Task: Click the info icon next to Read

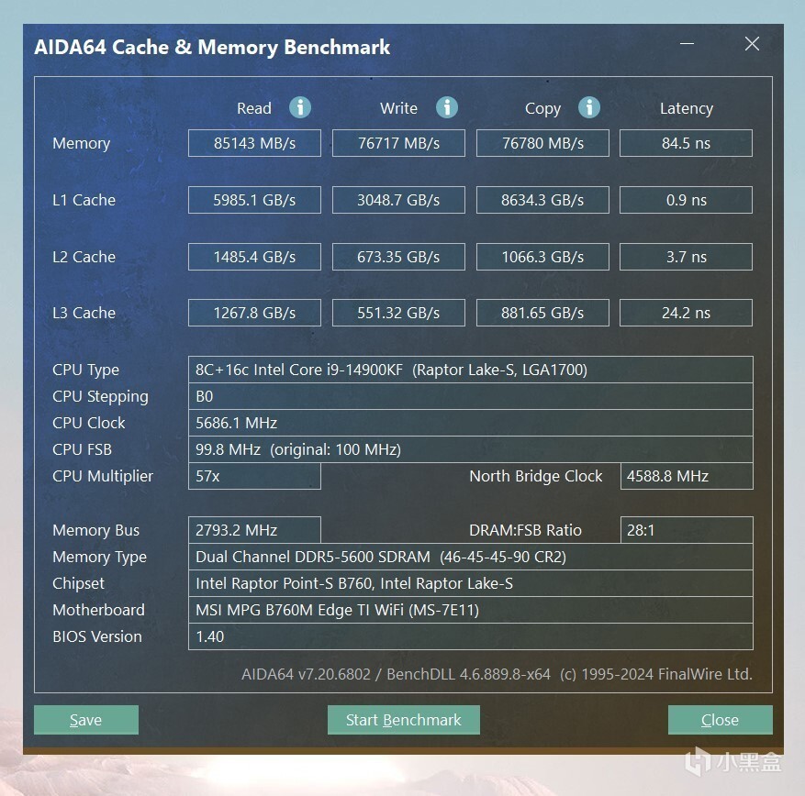Action: pos(300,107)
